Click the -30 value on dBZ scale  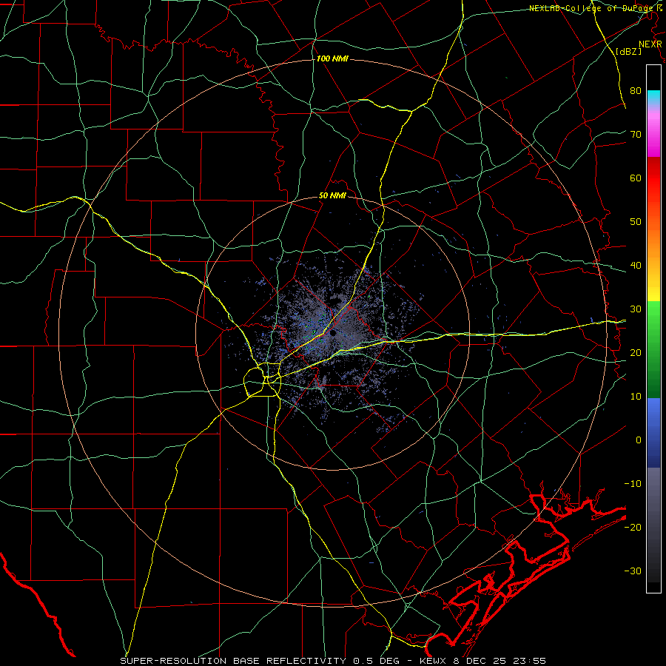633,571
